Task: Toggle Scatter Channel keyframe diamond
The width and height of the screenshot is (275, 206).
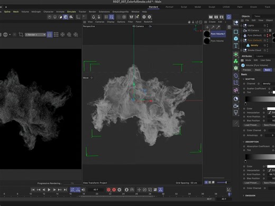Action: click(244, 83)
